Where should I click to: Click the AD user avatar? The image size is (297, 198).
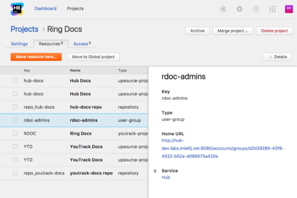[x=288, y=8]
